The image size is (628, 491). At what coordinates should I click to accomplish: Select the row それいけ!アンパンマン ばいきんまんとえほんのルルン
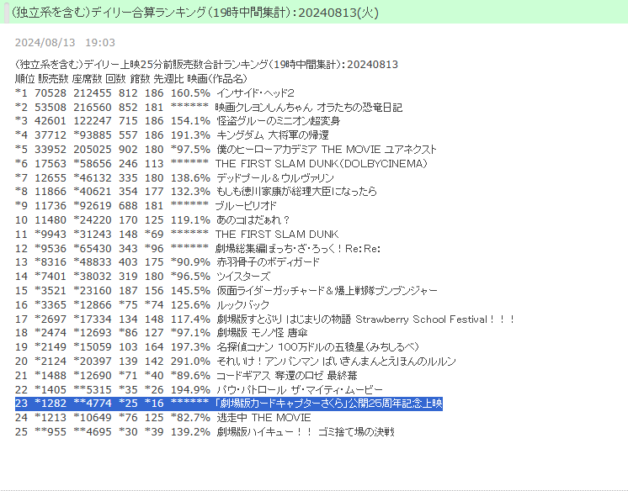point(236,361)
